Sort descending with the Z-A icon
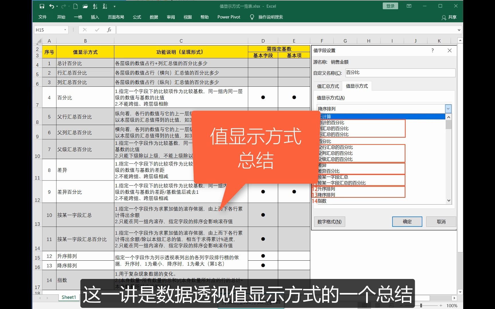The width and height of the screenshot is (495, 309). coord(105,6)
